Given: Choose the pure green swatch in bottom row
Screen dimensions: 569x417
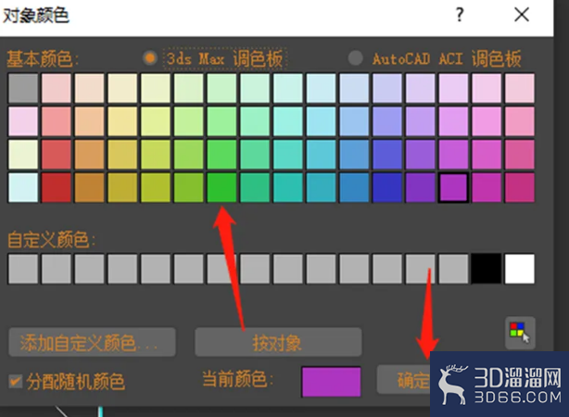Looking at the screenshot, I should point(221,187).
